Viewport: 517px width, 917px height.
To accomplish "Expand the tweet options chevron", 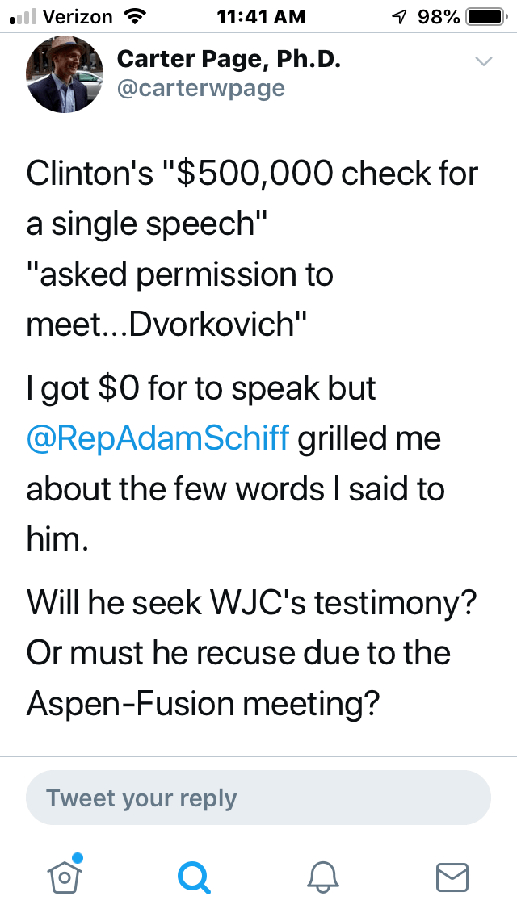I will click(483, 61).
